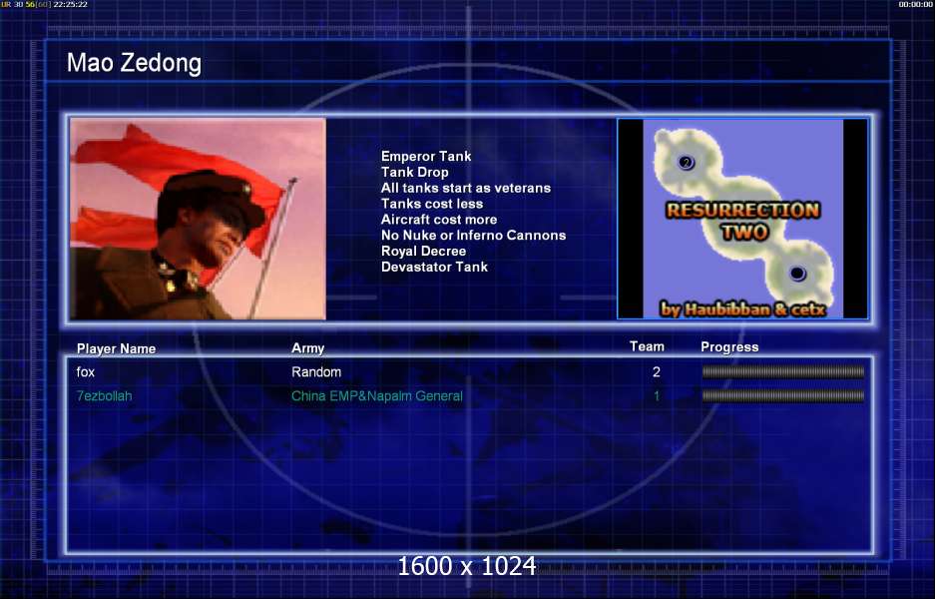Click the 'Random' army entry for fox

point(316,371)
